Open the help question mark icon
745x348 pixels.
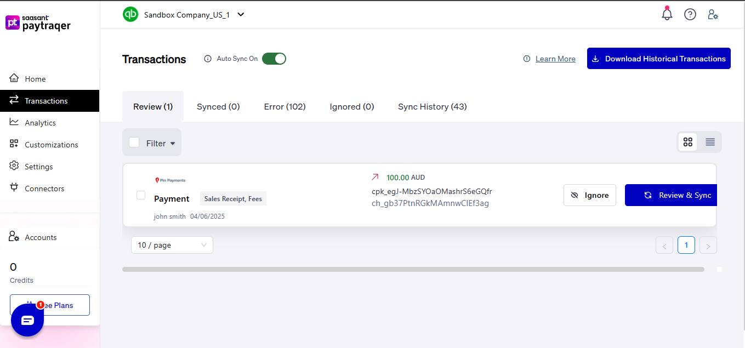click(x=690, y=15)
